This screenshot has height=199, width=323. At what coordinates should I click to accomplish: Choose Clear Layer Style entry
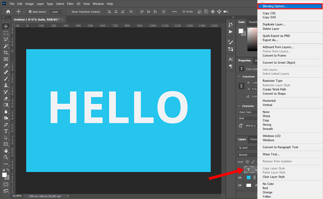[273, 177]
